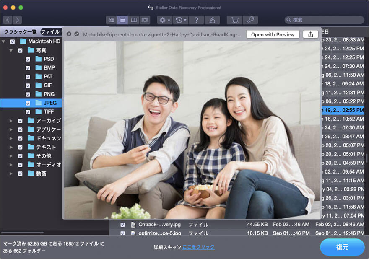Select the GIF folder in the tree
This screenshot has width=369, height=259.
coord(47,85)
